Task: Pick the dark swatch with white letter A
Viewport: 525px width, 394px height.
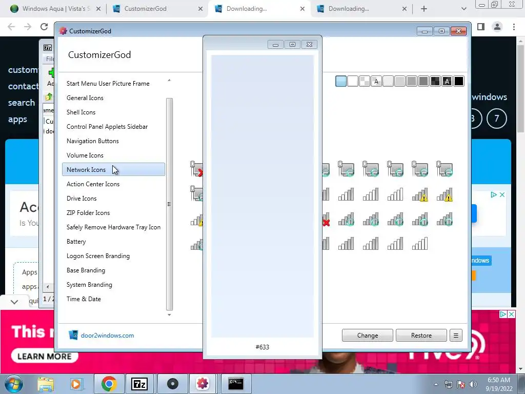Action: pos(447,81)
